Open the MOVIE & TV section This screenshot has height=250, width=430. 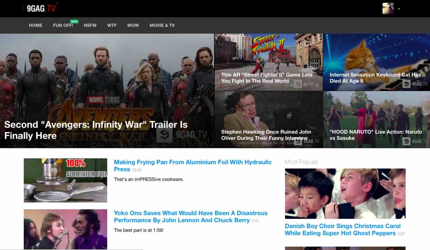[162, 25]
